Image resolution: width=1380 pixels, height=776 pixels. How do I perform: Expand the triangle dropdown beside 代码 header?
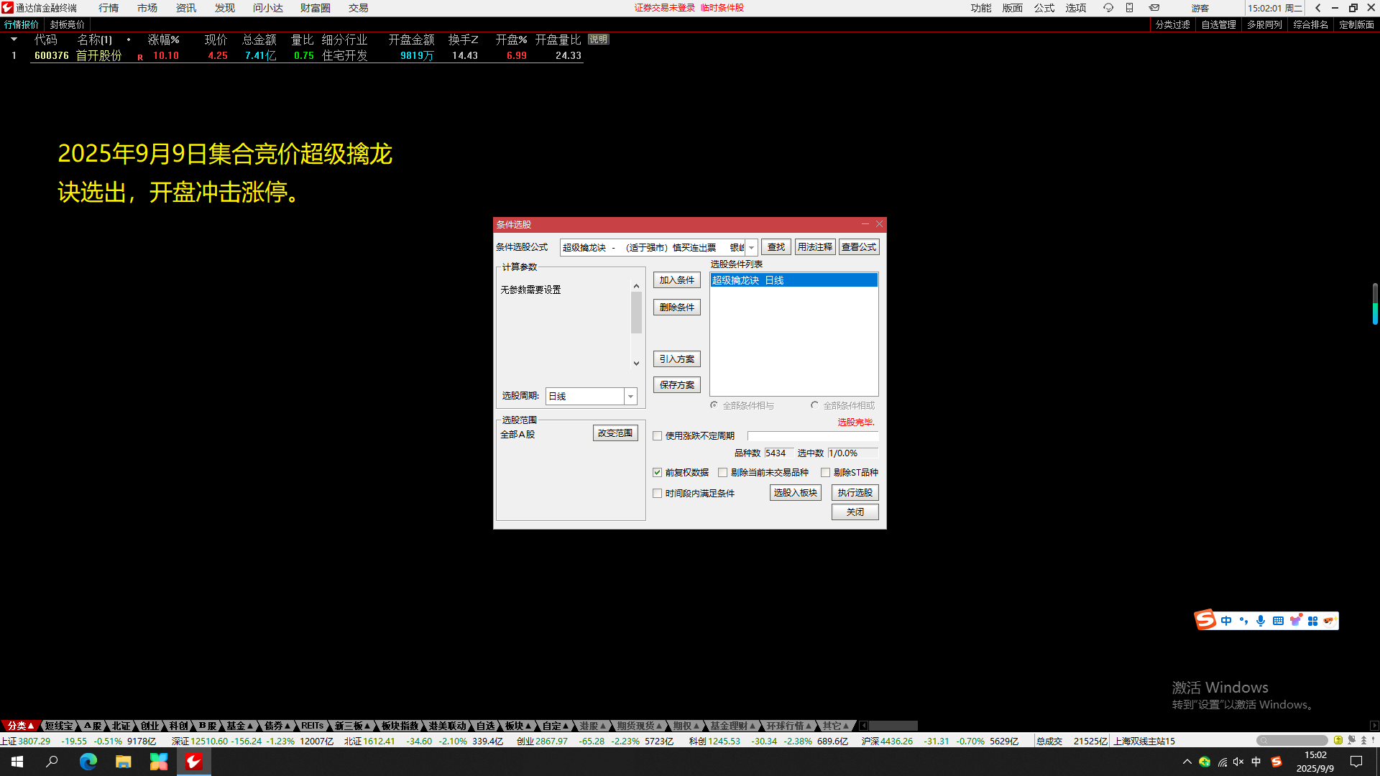(x=14, y=40)
